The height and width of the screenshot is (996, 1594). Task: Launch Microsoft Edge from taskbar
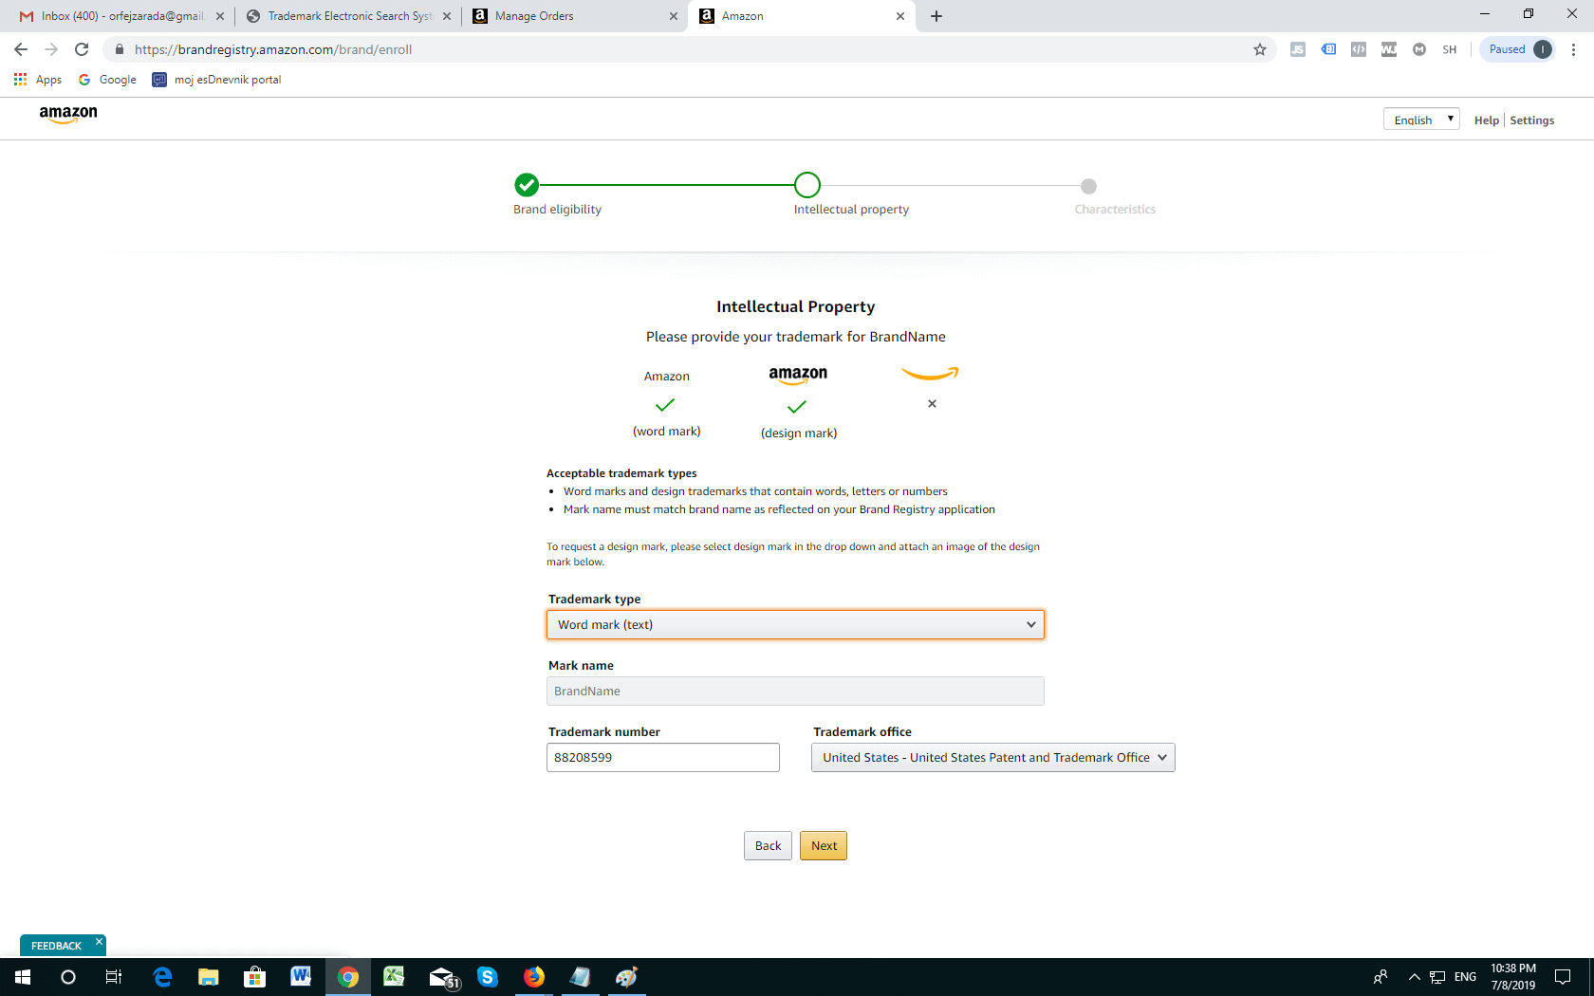coord(162,977)
